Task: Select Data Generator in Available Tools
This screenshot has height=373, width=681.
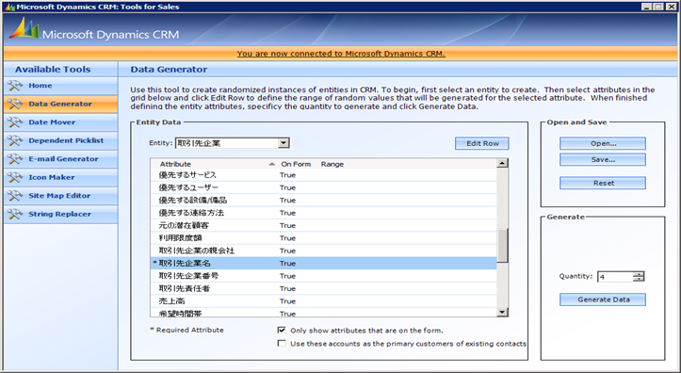Action: tap(60, 104)
